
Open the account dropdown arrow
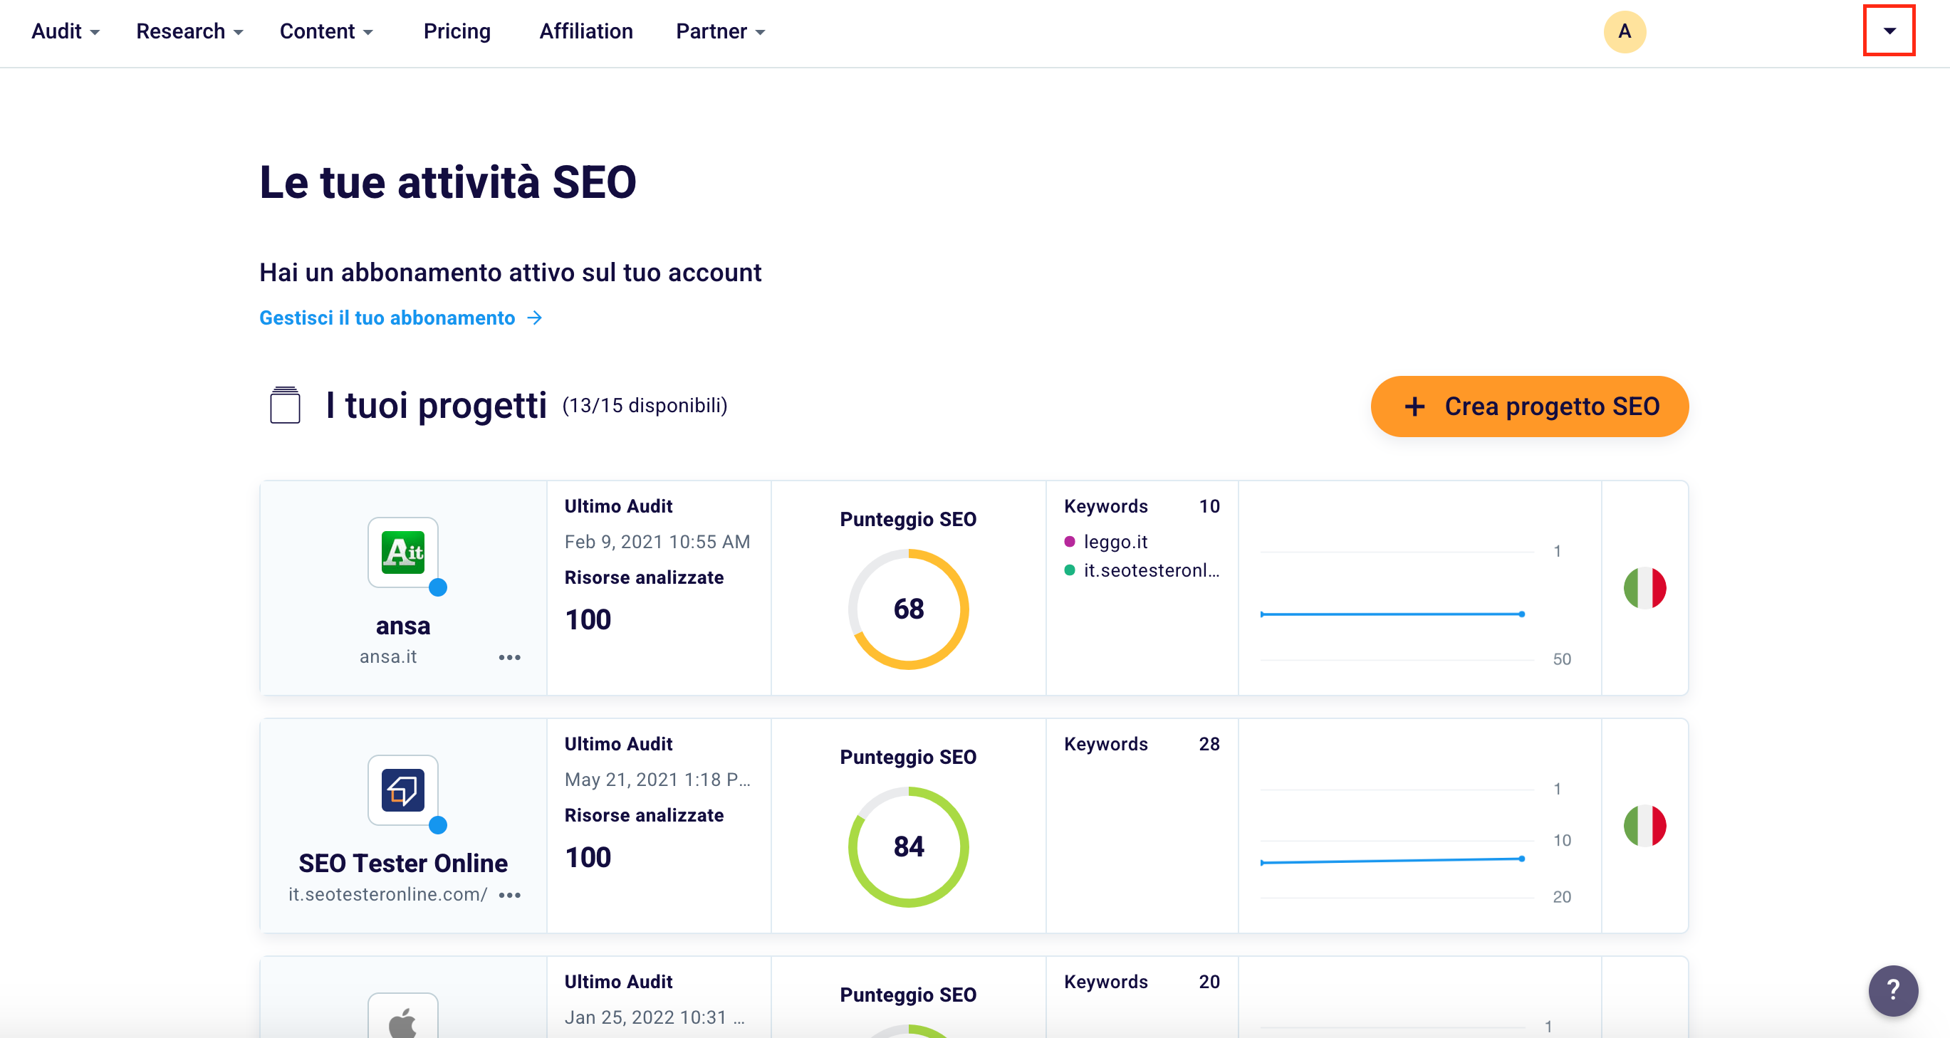pos(1889,31)
